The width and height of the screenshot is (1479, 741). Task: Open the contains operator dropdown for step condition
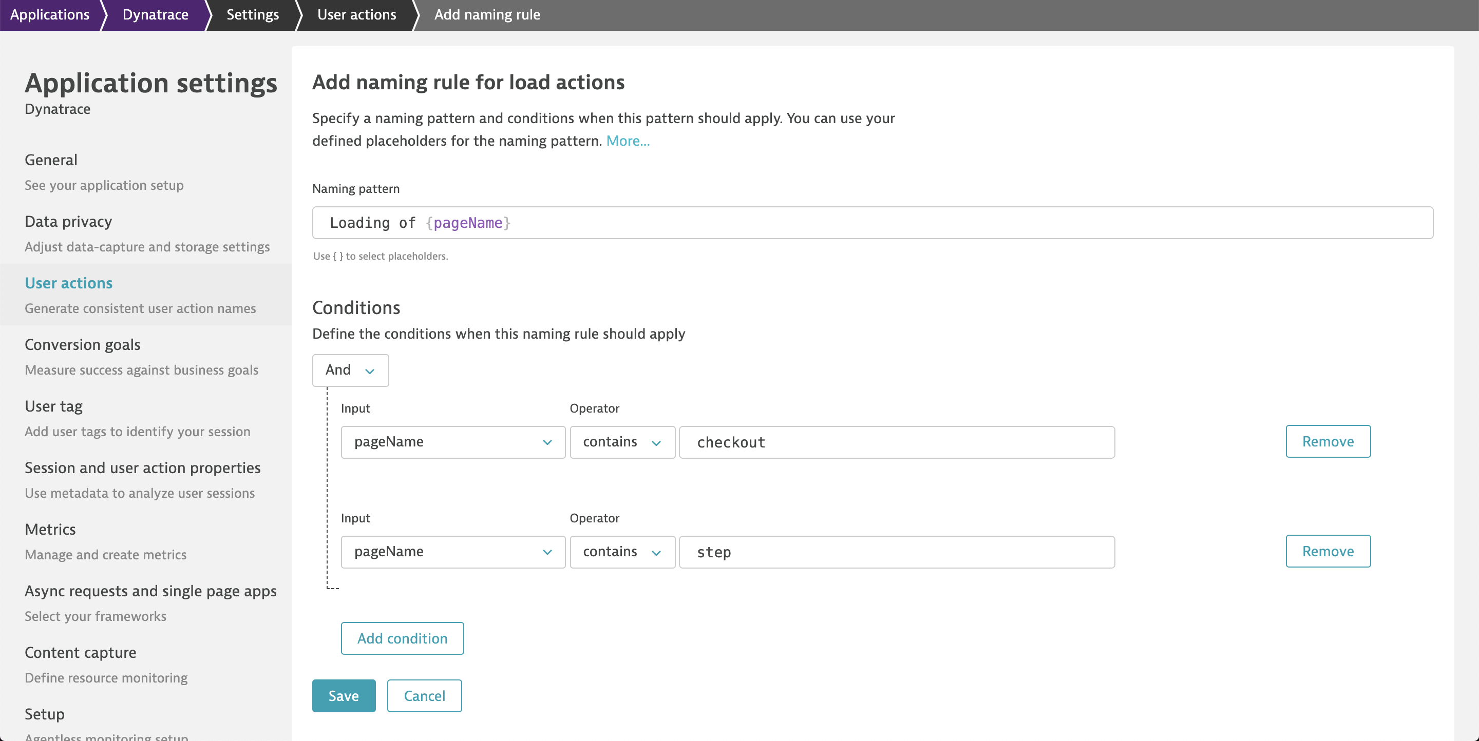click(x=622, y=552)
